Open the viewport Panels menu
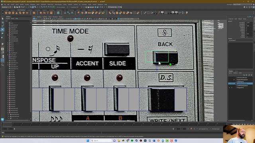Viewport: 255px width, 143px height. click(x=61, y=17)
